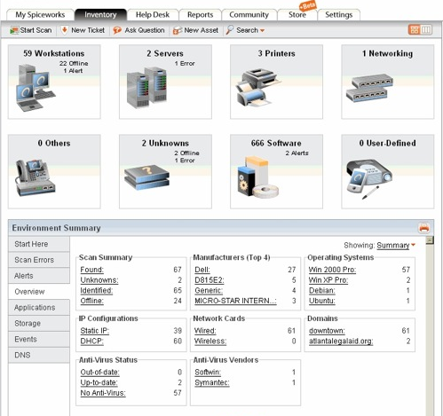Open the Others phone icon
The image size is (443, 416).
pyautogui.click(x=36, y=177)
